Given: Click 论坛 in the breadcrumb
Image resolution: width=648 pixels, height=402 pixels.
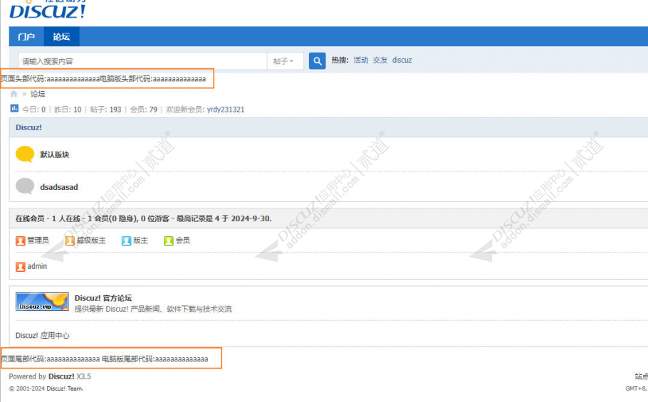Looking at the screenshot, I should coord(38,94).
